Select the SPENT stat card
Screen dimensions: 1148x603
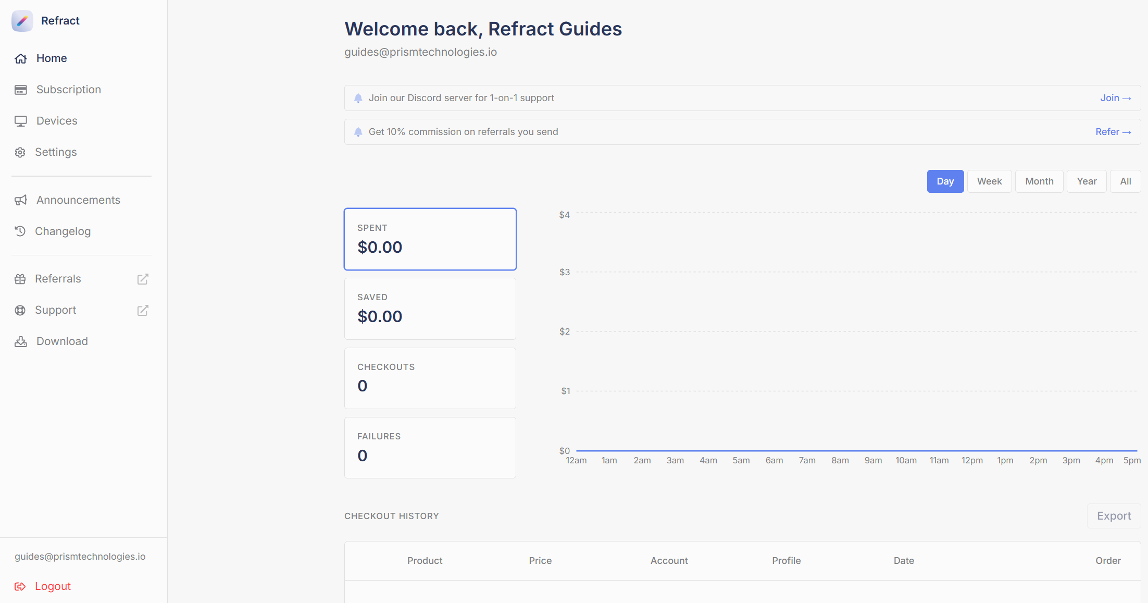pos(430,239)
